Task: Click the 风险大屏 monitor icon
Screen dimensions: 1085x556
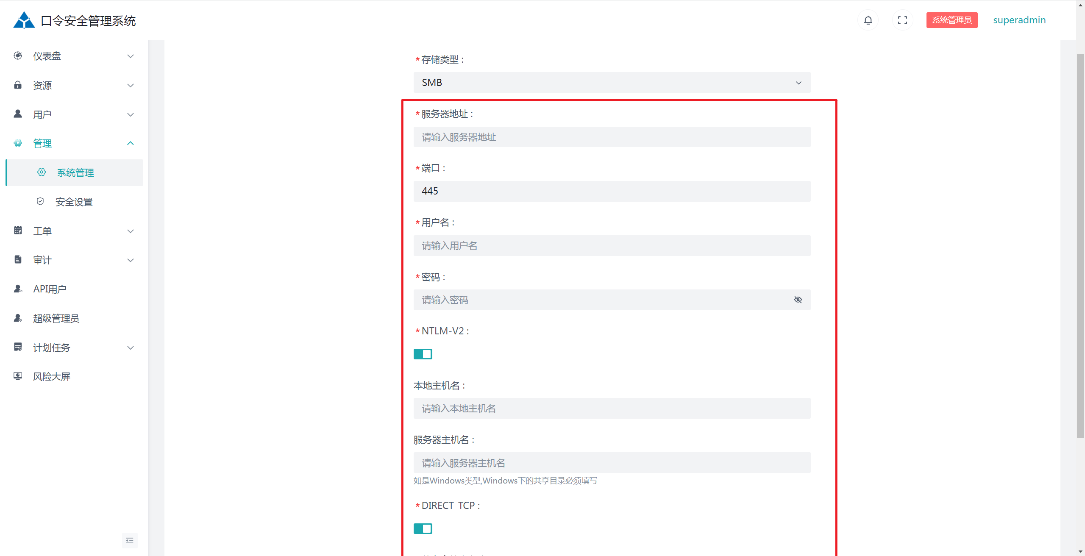Action: pos(18,376)
